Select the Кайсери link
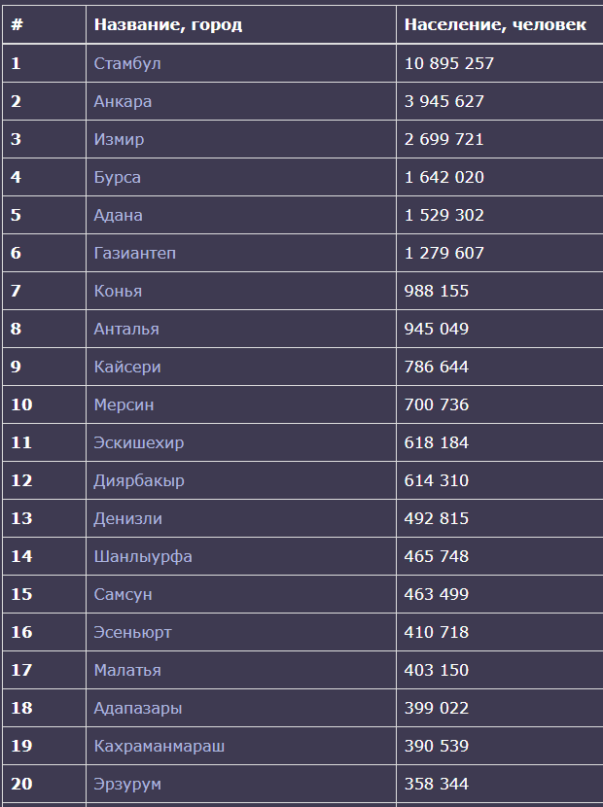 coord(127,367)
